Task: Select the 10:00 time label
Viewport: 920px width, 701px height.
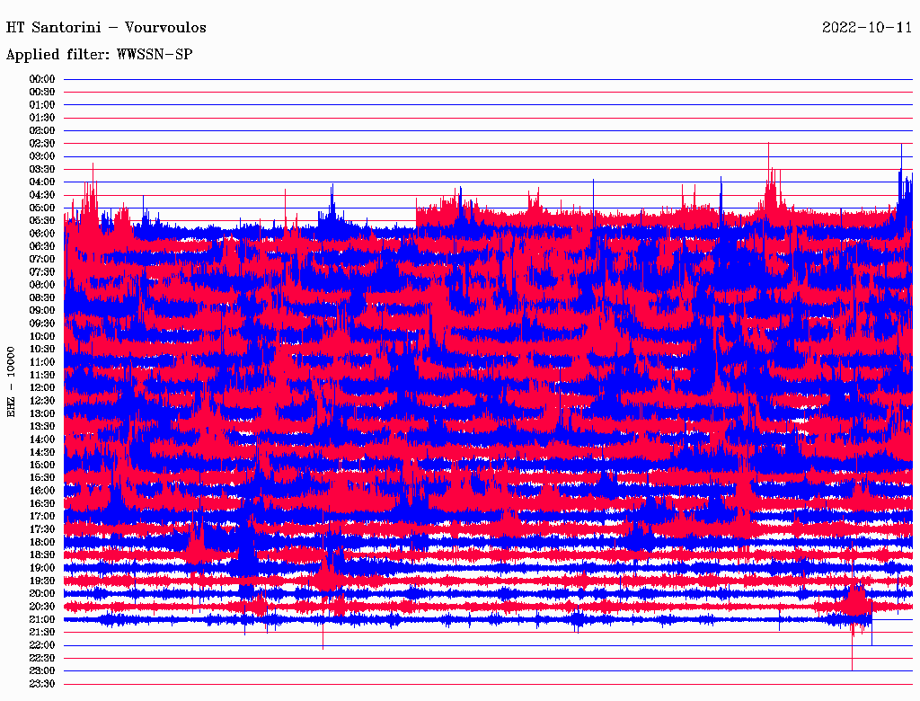Action: point(42,336)
